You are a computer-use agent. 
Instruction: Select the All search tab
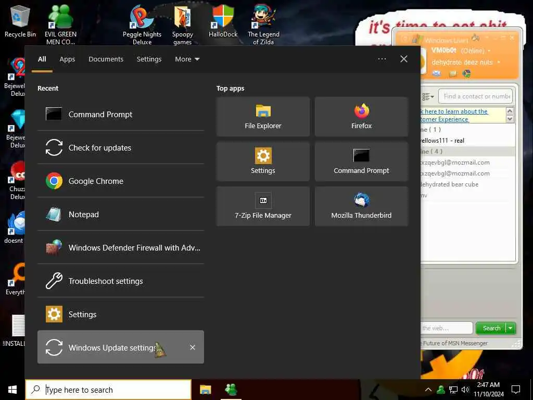point(42,59)
